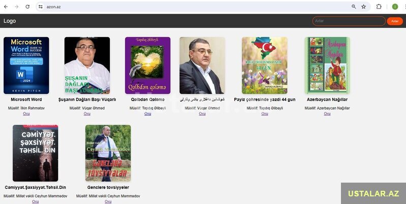Select Şuşanın Dağları Başı Vüqarlı cover
406x204 pixels.
(87, 65)
